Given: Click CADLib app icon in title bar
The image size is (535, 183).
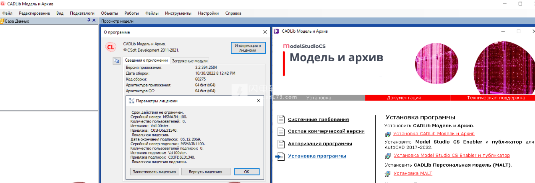Looking at the screenshot, I should 3,4.
